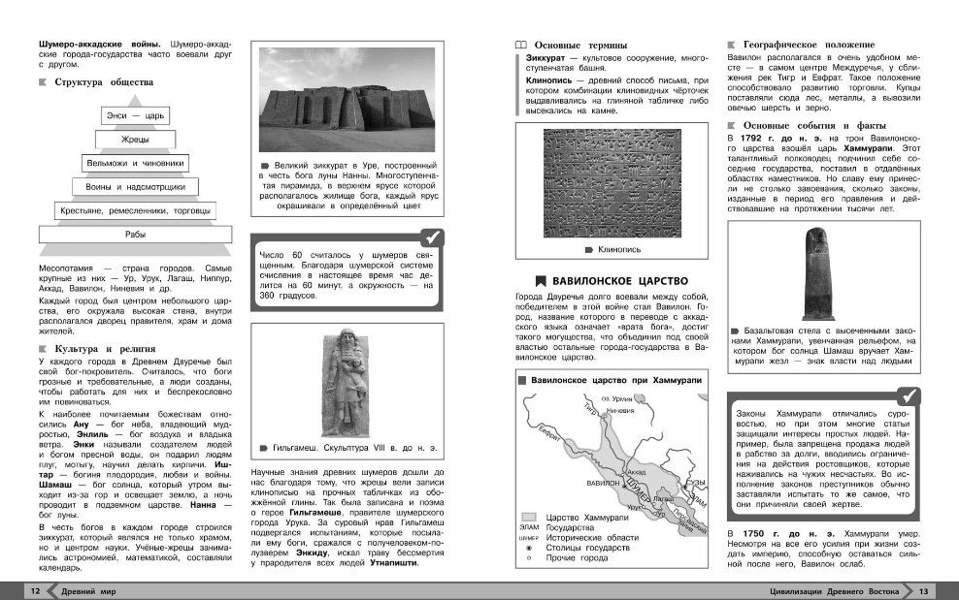The image size is (959, 600).
Task: Click the caption marker icon before «Клинопись»
Action: [x=588, y=250]
